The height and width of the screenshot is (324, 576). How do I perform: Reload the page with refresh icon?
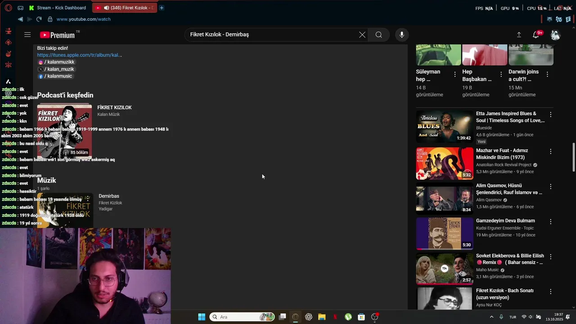(x=39, y=19)
